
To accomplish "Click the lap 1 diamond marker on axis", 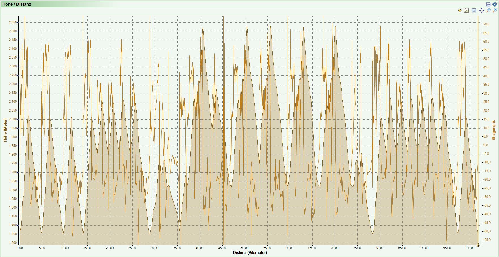I will pyautogui.click(x=478, y=245).
